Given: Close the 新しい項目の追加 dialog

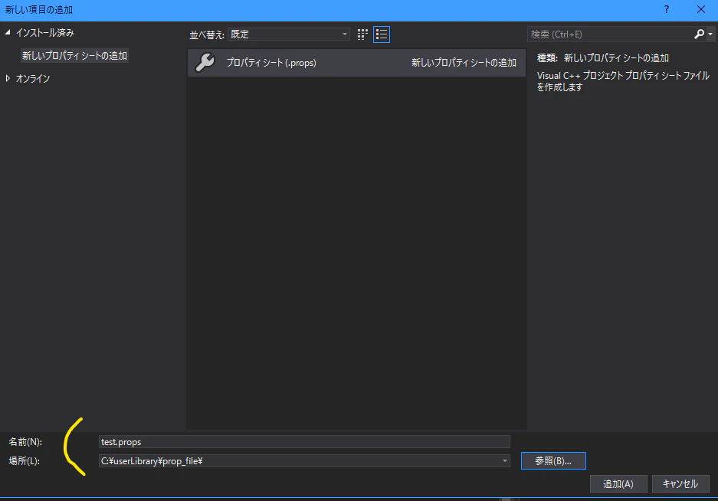Looking at the screenshot, I should click(700, 10).
